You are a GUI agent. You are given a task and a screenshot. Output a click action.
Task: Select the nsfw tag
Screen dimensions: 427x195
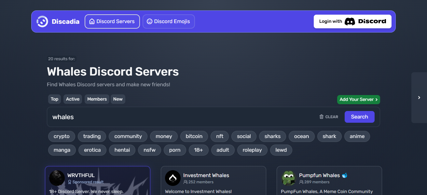[149, 150]
